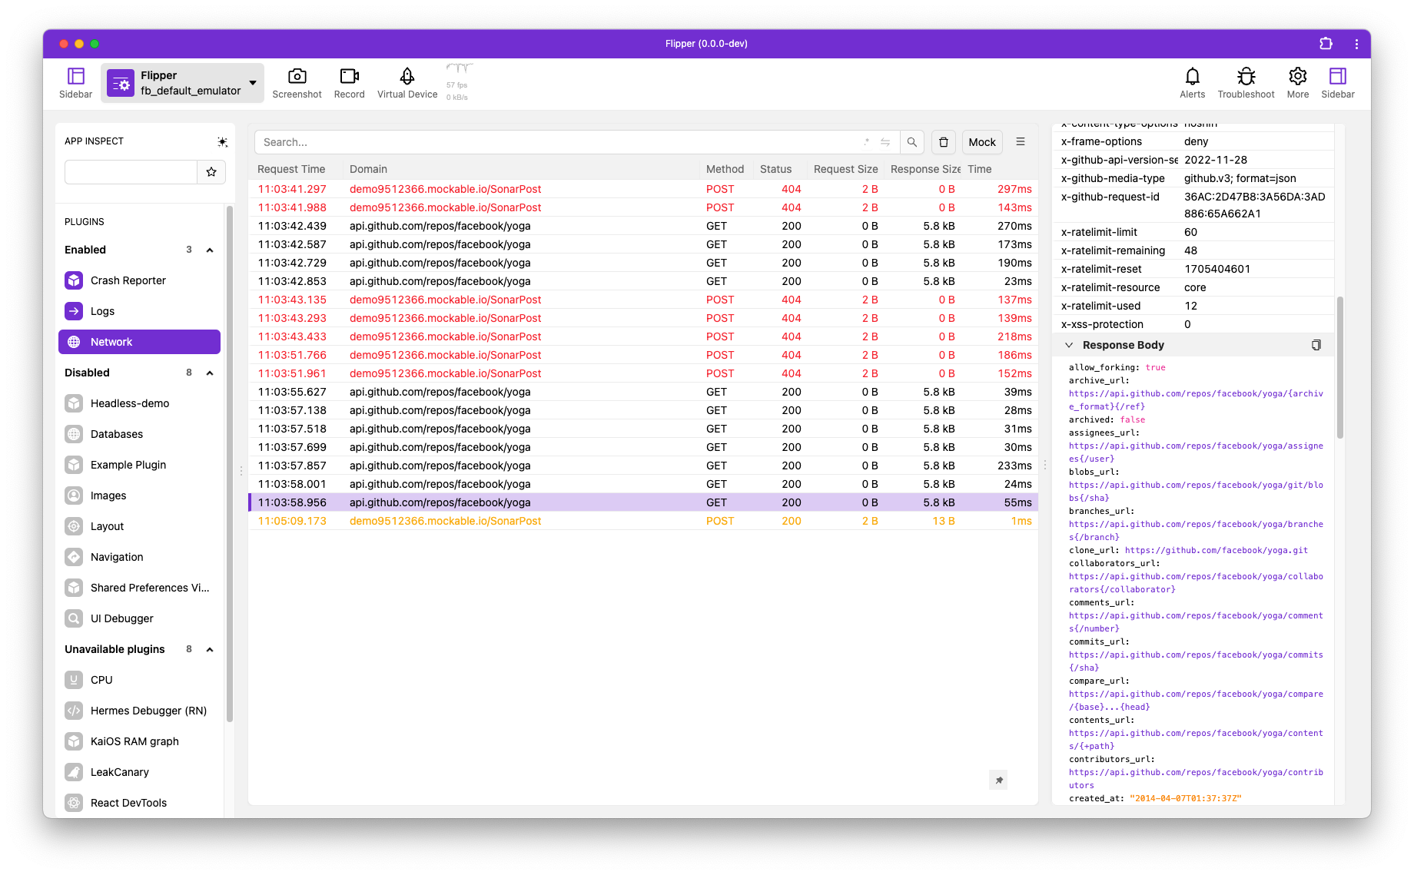The height and width of the screenshot is (875, 1414).
Task: Collapse the Unavailable plugins section
Action: click(x=210, y=649)
